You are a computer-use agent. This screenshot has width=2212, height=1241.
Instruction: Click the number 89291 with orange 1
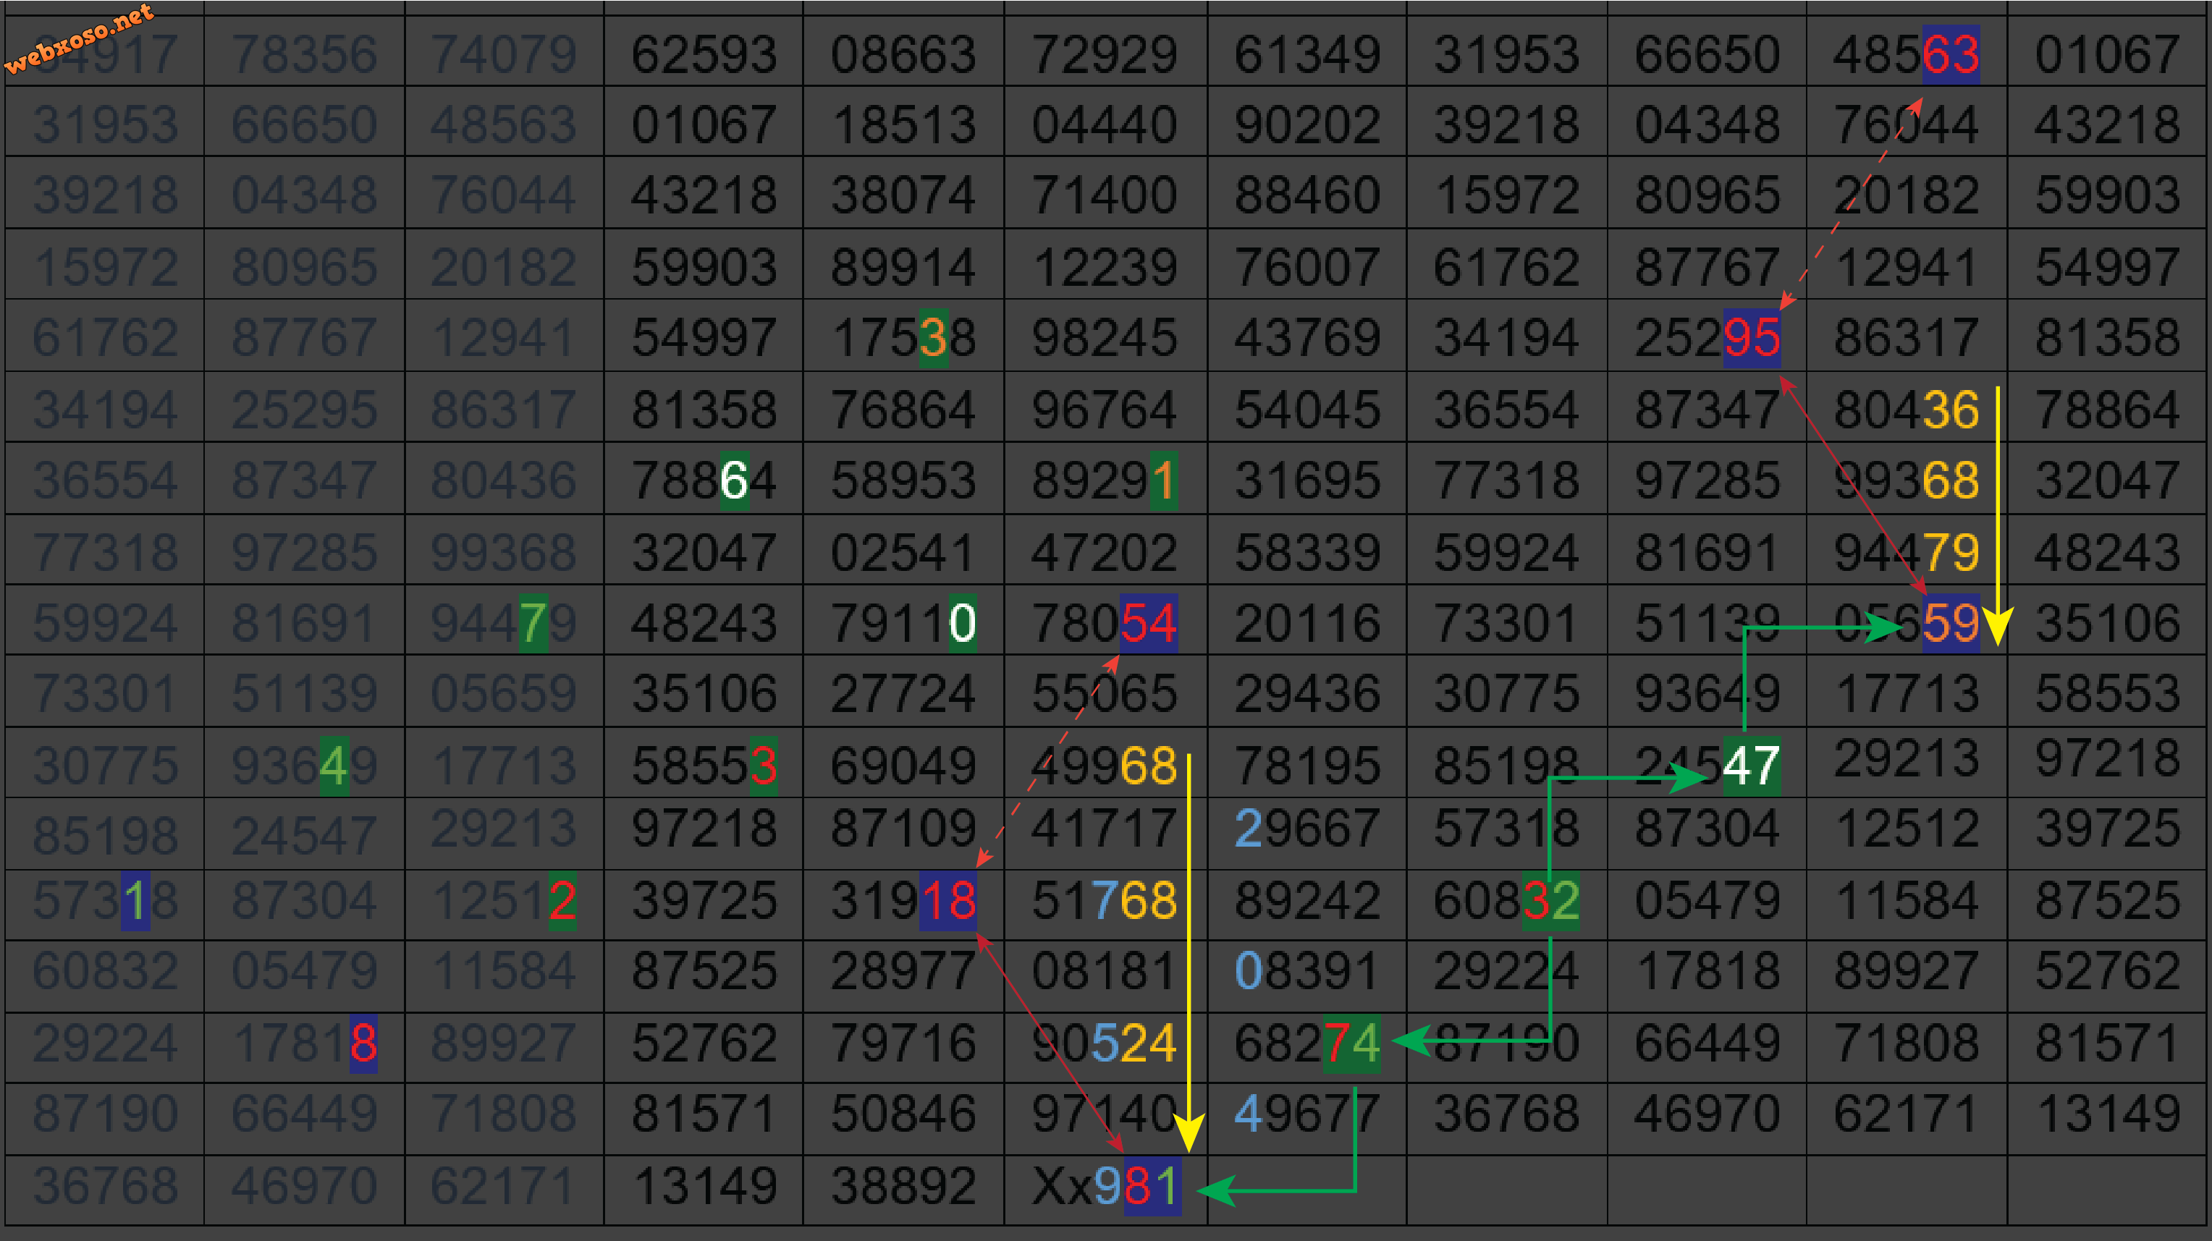coord(1105,480)
